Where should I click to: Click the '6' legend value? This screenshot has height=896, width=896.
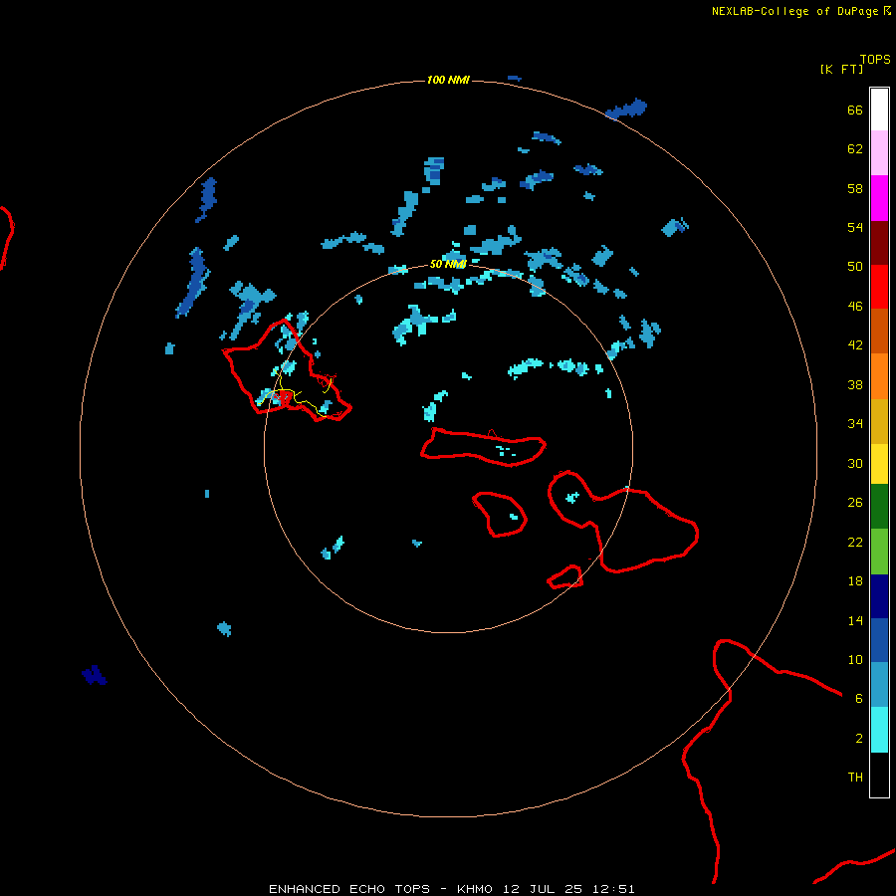point(859,699)
